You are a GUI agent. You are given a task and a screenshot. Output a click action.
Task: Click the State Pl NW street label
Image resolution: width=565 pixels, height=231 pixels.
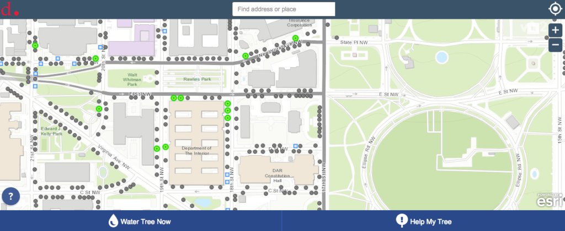click(353, 42)
